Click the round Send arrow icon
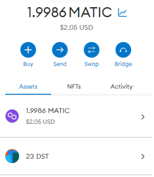The width and height of the screenshot is (154, 177). coord(60,50)
